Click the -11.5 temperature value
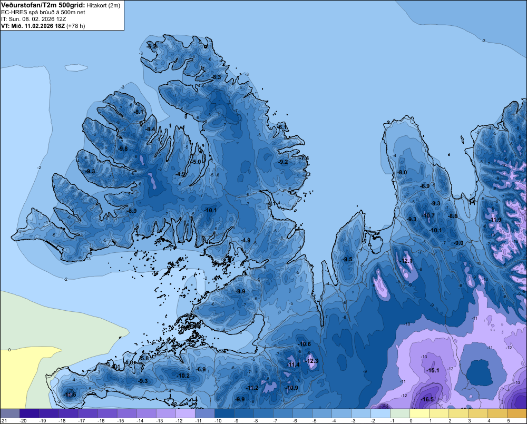The height and width of the screenshot is (424, 527). pyautogui.click(x=70, y=395)
